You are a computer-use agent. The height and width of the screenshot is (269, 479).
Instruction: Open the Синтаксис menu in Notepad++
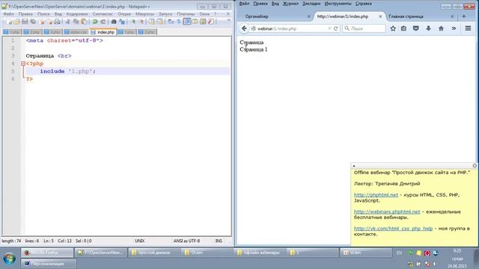(103, 14)
